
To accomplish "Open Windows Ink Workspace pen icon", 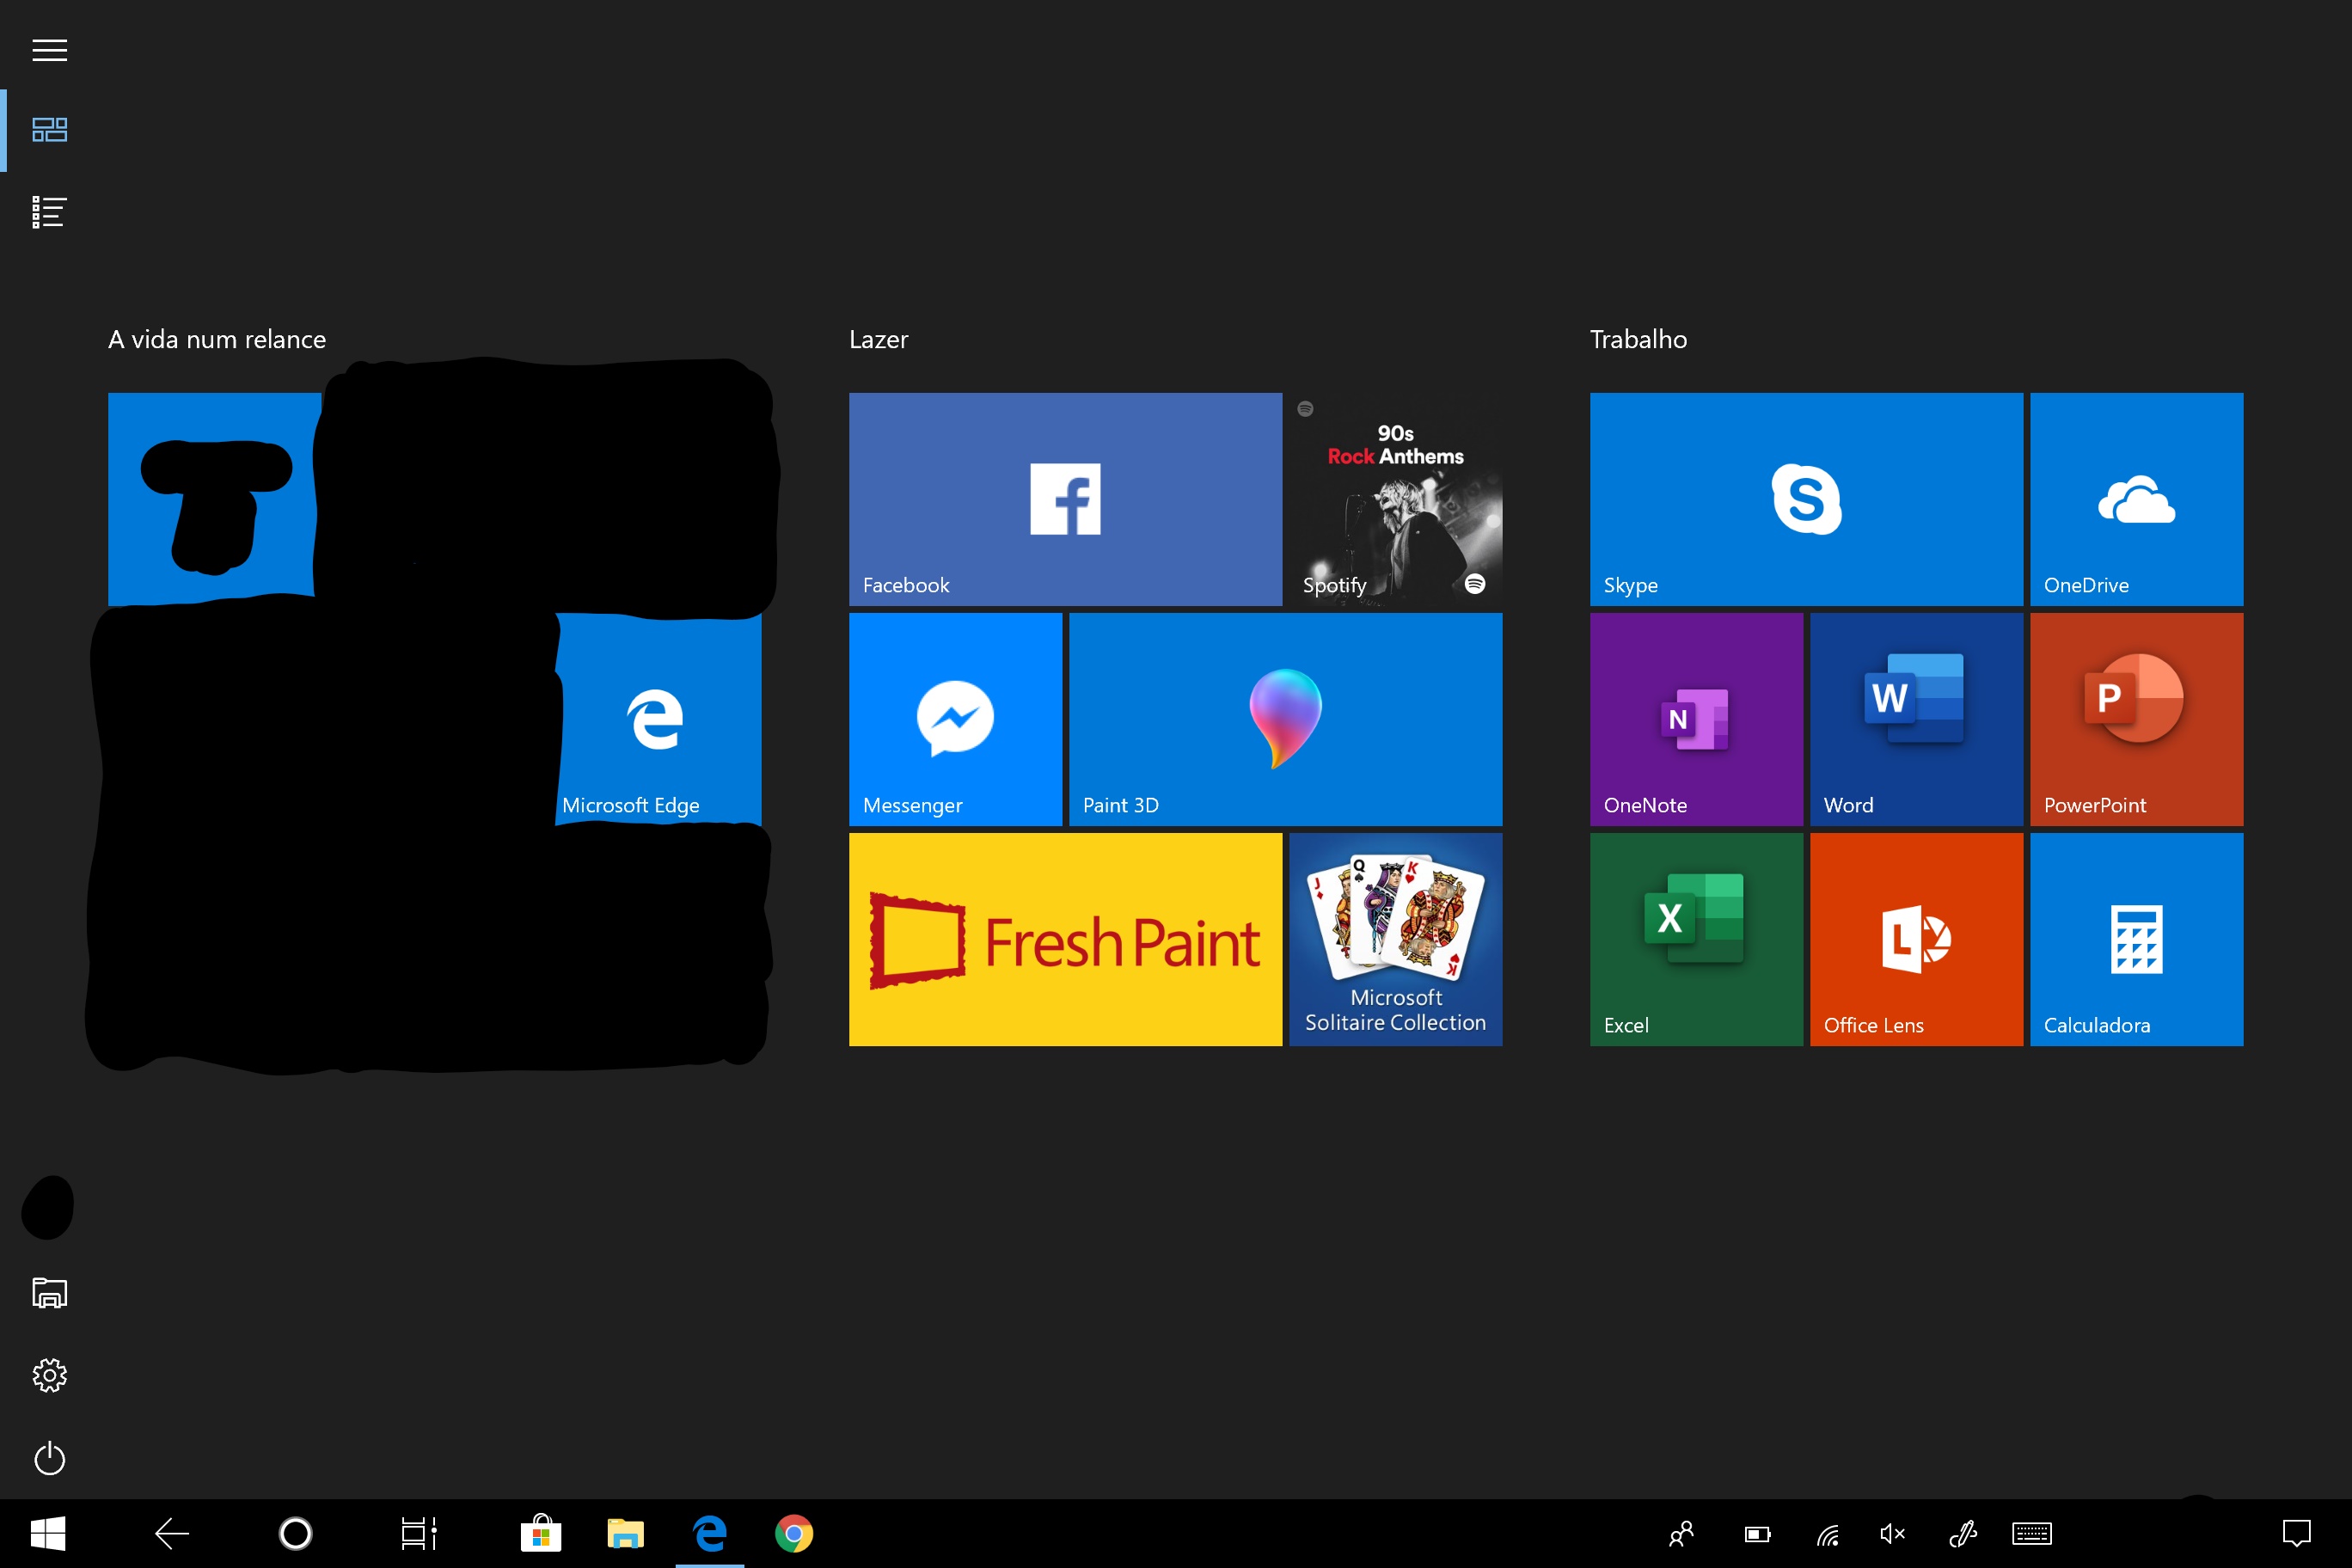I will click(x=1963, y=1533).
